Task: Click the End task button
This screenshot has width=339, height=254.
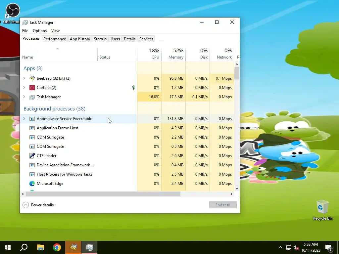Action: [223, 205]
